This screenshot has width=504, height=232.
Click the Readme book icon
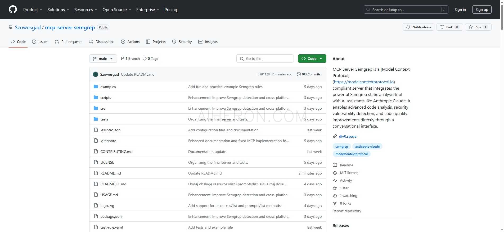pos(335,165)
